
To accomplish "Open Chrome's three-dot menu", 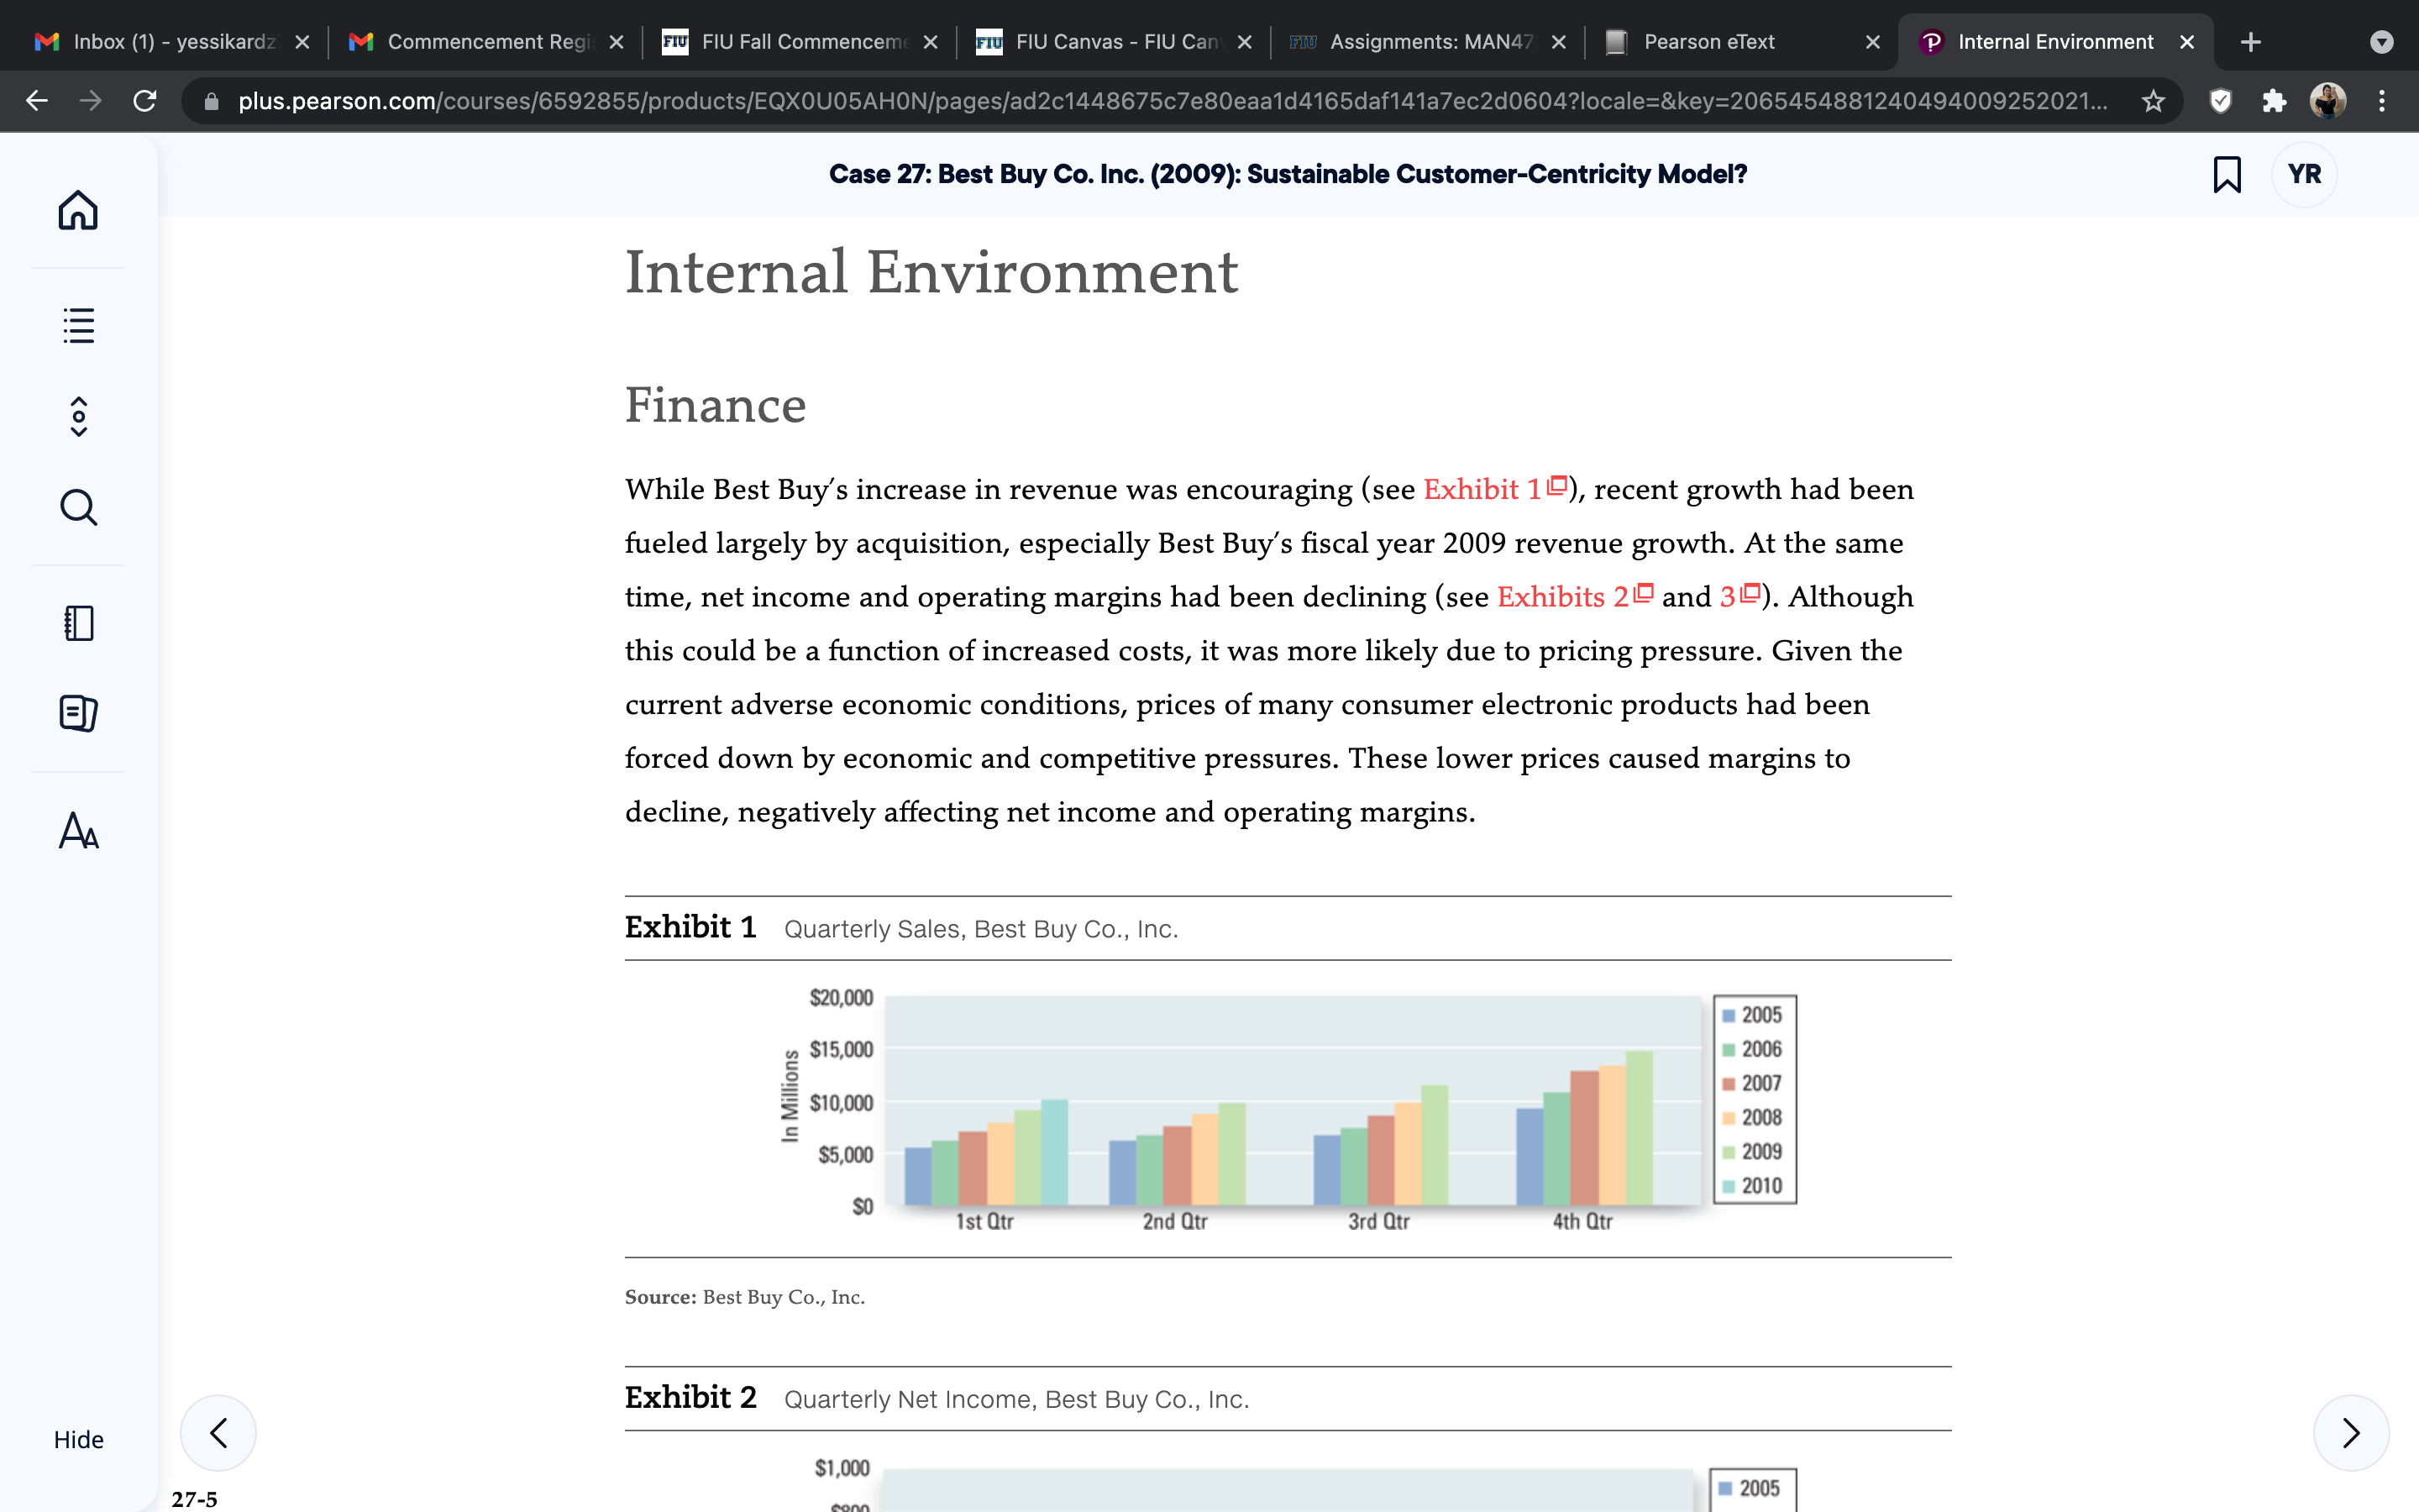I will [2382, 101].
